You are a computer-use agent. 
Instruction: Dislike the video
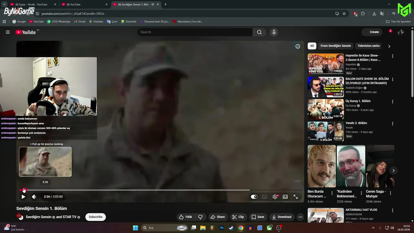tap(200, 217)
